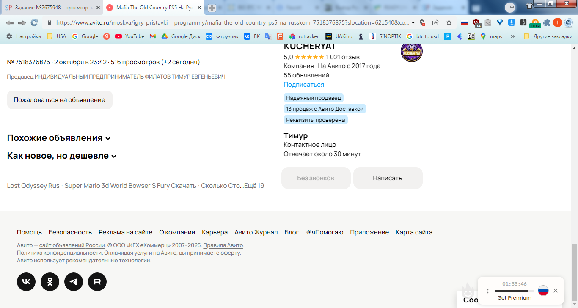
Task: Open the gray clipboard extension icon
Action: point(488,22)
